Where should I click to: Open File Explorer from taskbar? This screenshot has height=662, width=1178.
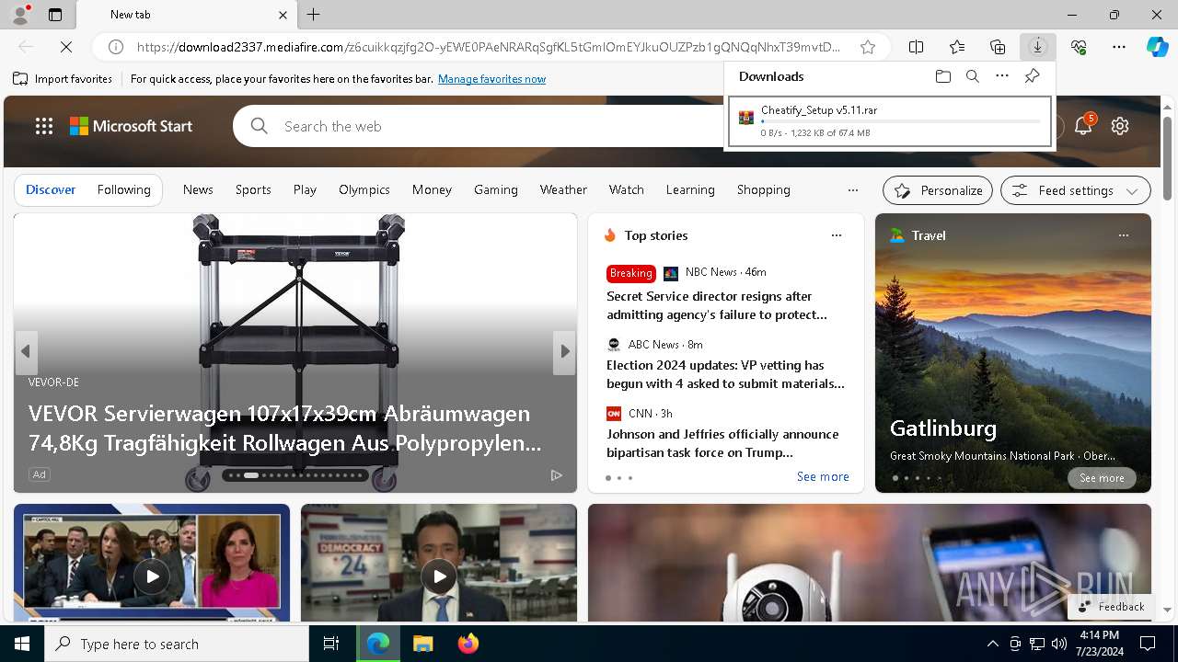(x=422, y=644)
